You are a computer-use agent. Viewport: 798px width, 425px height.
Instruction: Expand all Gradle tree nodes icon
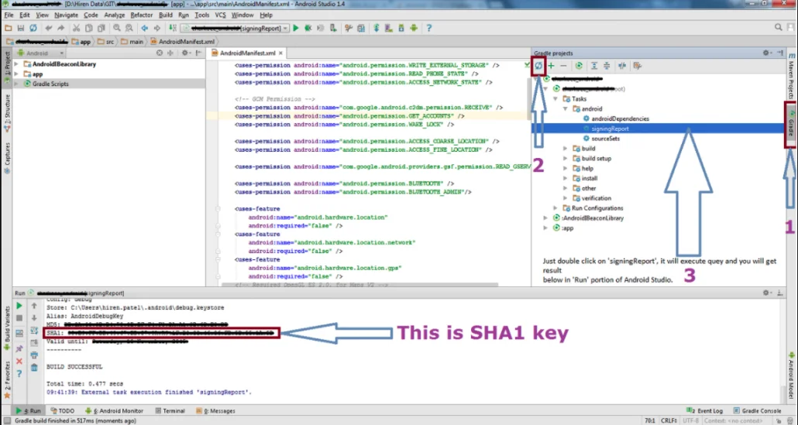click(594, 66)
